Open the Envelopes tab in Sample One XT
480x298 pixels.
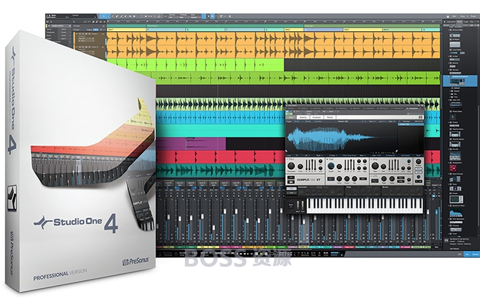tap(316, 117)
